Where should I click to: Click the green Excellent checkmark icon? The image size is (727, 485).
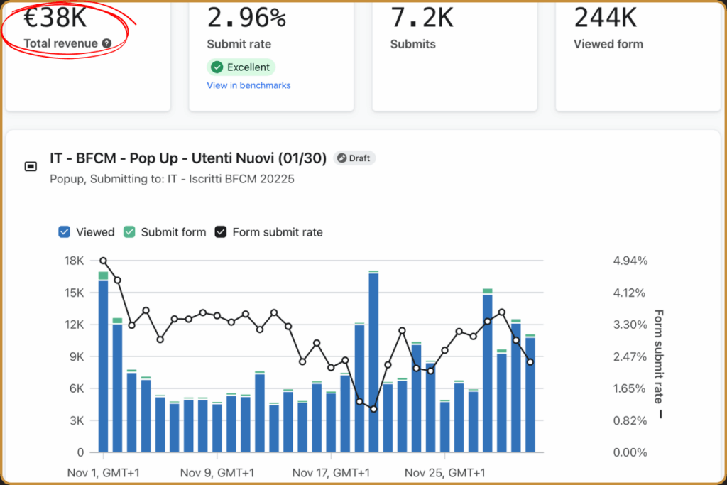pyautogui.click(x=217, y=67)
